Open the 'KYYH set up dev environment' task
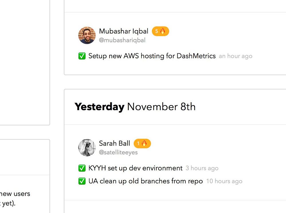 [x=135, y=168]
